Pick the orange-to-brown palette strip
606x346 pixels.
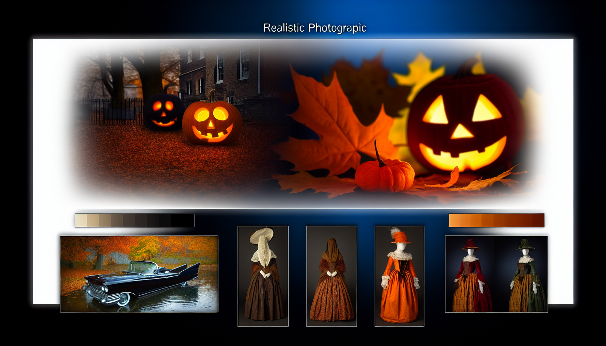tap(497, 220)
